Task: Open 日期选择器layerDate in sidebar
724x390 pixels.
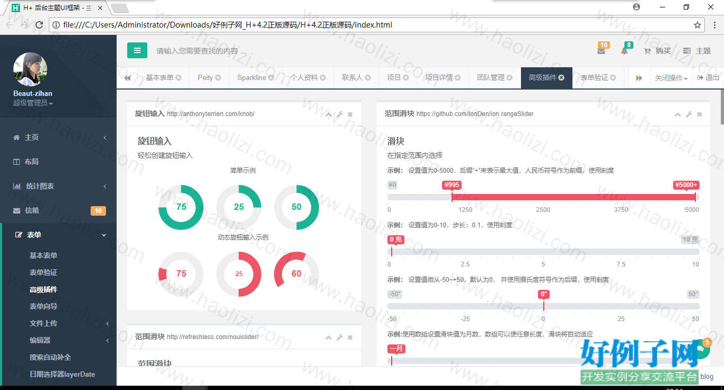Action: tap(63, 374)
